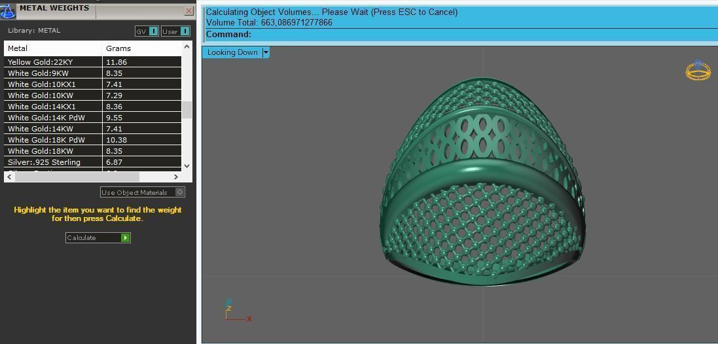The image size is (718, 344).
Task: Select the White Gold:18K PdW row
Action: [93, 140]
